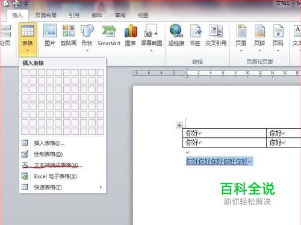Expand the 页眉 dropdown arrow
This screenshot has height=225, width=301.
click(x=241, y=51)
